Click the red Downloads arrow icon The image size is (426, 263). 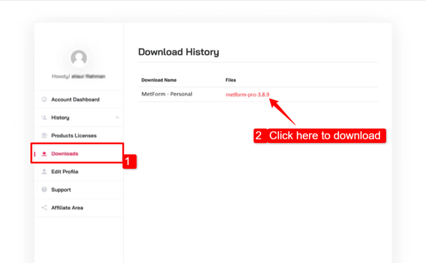coord(44,153)
